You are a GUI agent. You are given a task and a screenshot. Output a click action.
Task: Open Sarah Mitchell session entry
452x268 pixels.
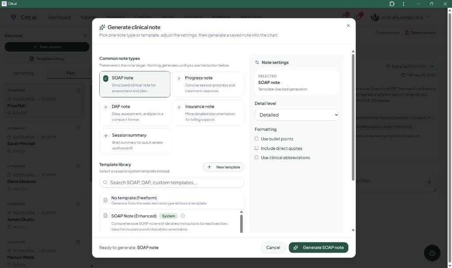[x=45, y=139]
